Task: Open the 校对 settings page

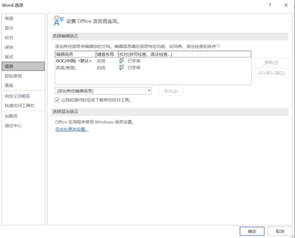Action: (9, 38)
